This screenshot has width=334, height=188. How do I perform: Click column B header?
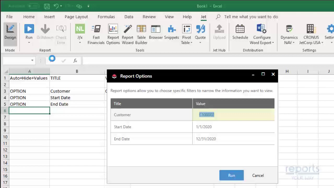point(77,71)
